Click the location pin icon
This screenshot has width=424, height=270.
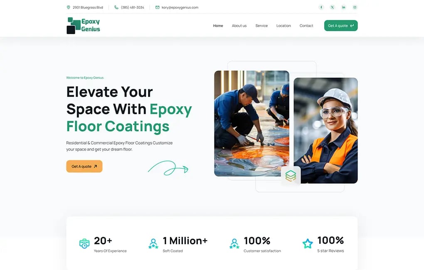[x=69, y=7]
